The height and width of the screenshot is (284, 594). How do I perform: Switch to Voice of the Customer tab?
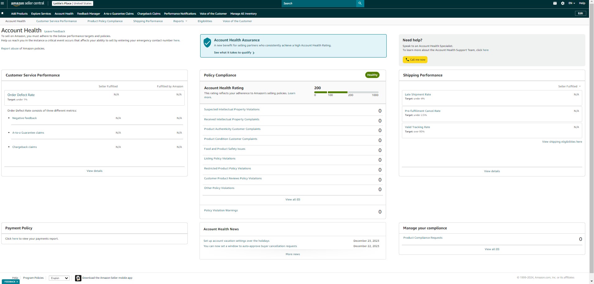pyautogui.click(x=237, y=21)
